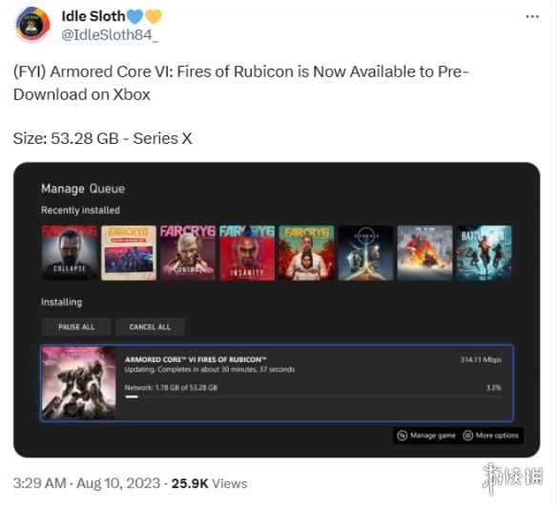Open the @IdleSloth84_ handle link
Screen dimensions: 557x505
click(x=110, y=35)
